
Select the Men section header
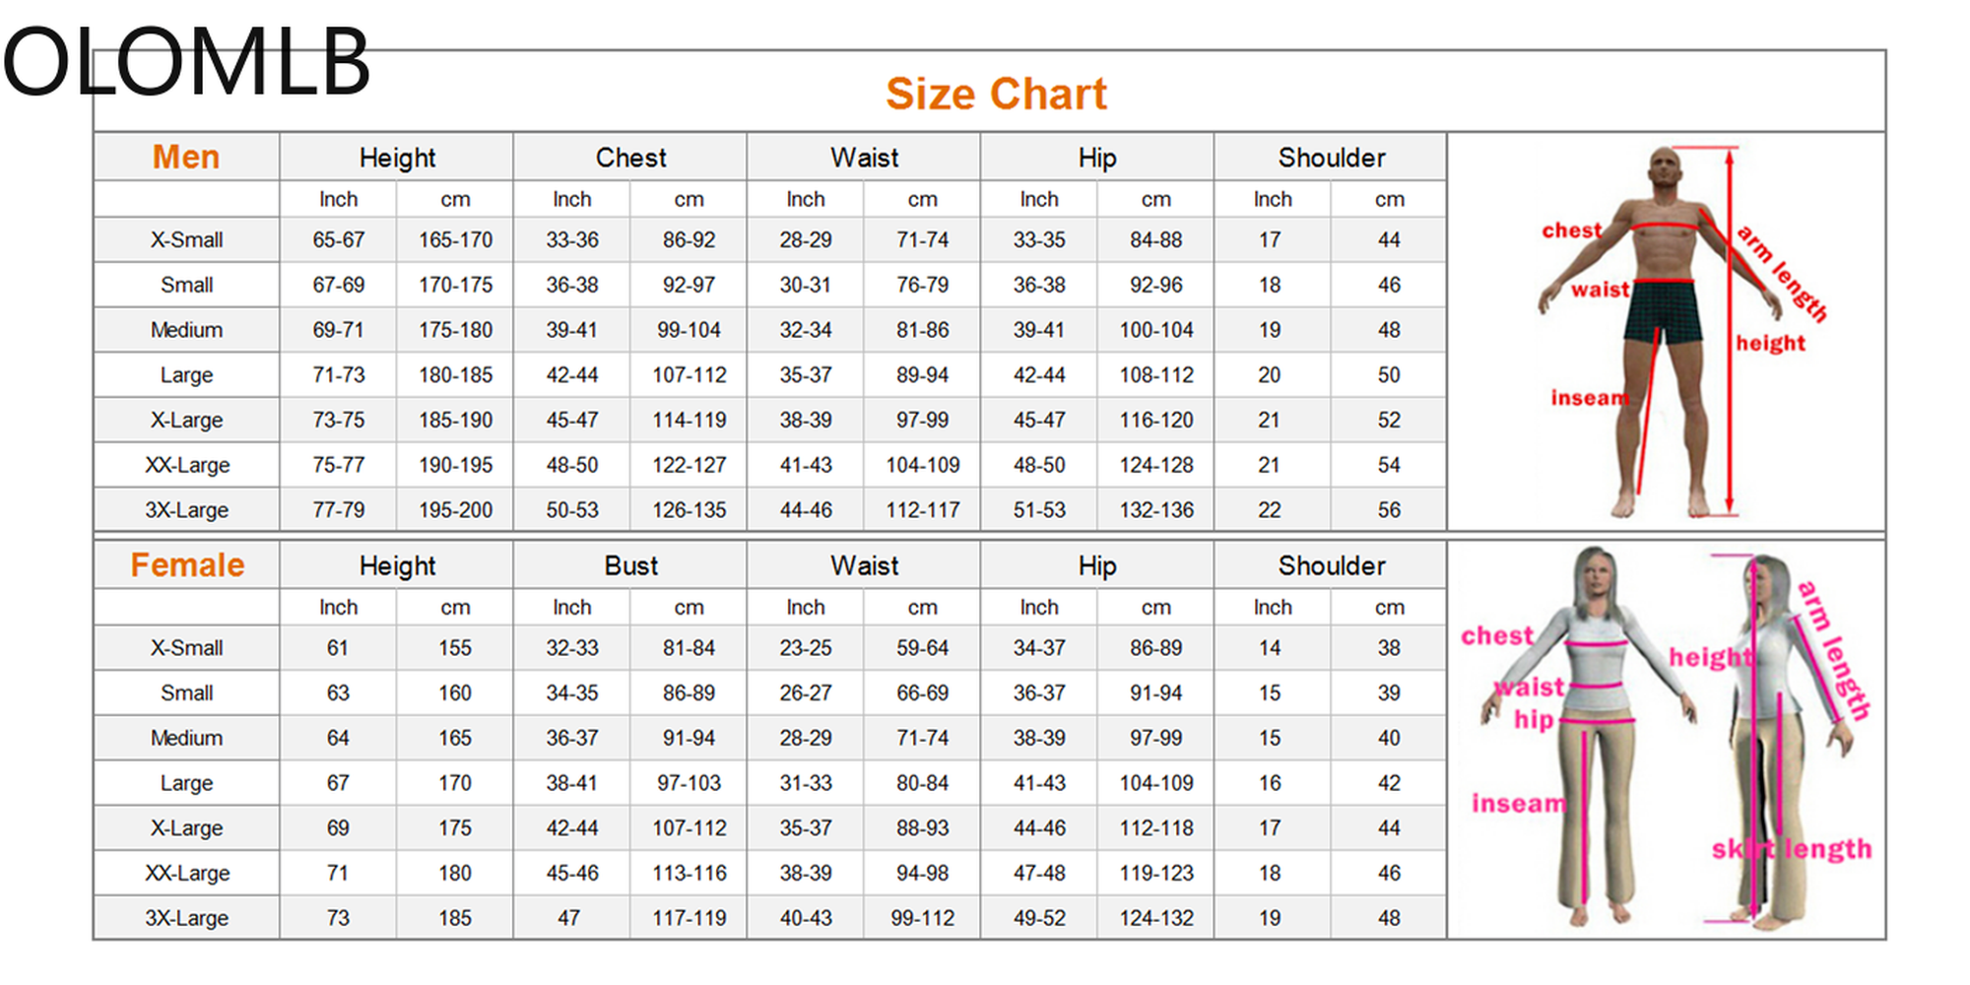[186, 158]
